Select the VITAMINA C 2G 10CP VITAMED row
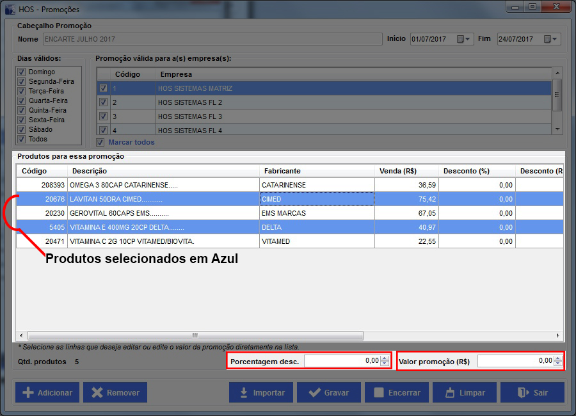Image resolution: width=576 pixels, height=416 pixels. (x=290, y=241)
